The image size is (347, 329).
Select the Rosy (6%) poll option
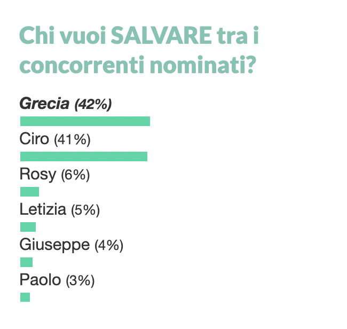click(54, 175)
